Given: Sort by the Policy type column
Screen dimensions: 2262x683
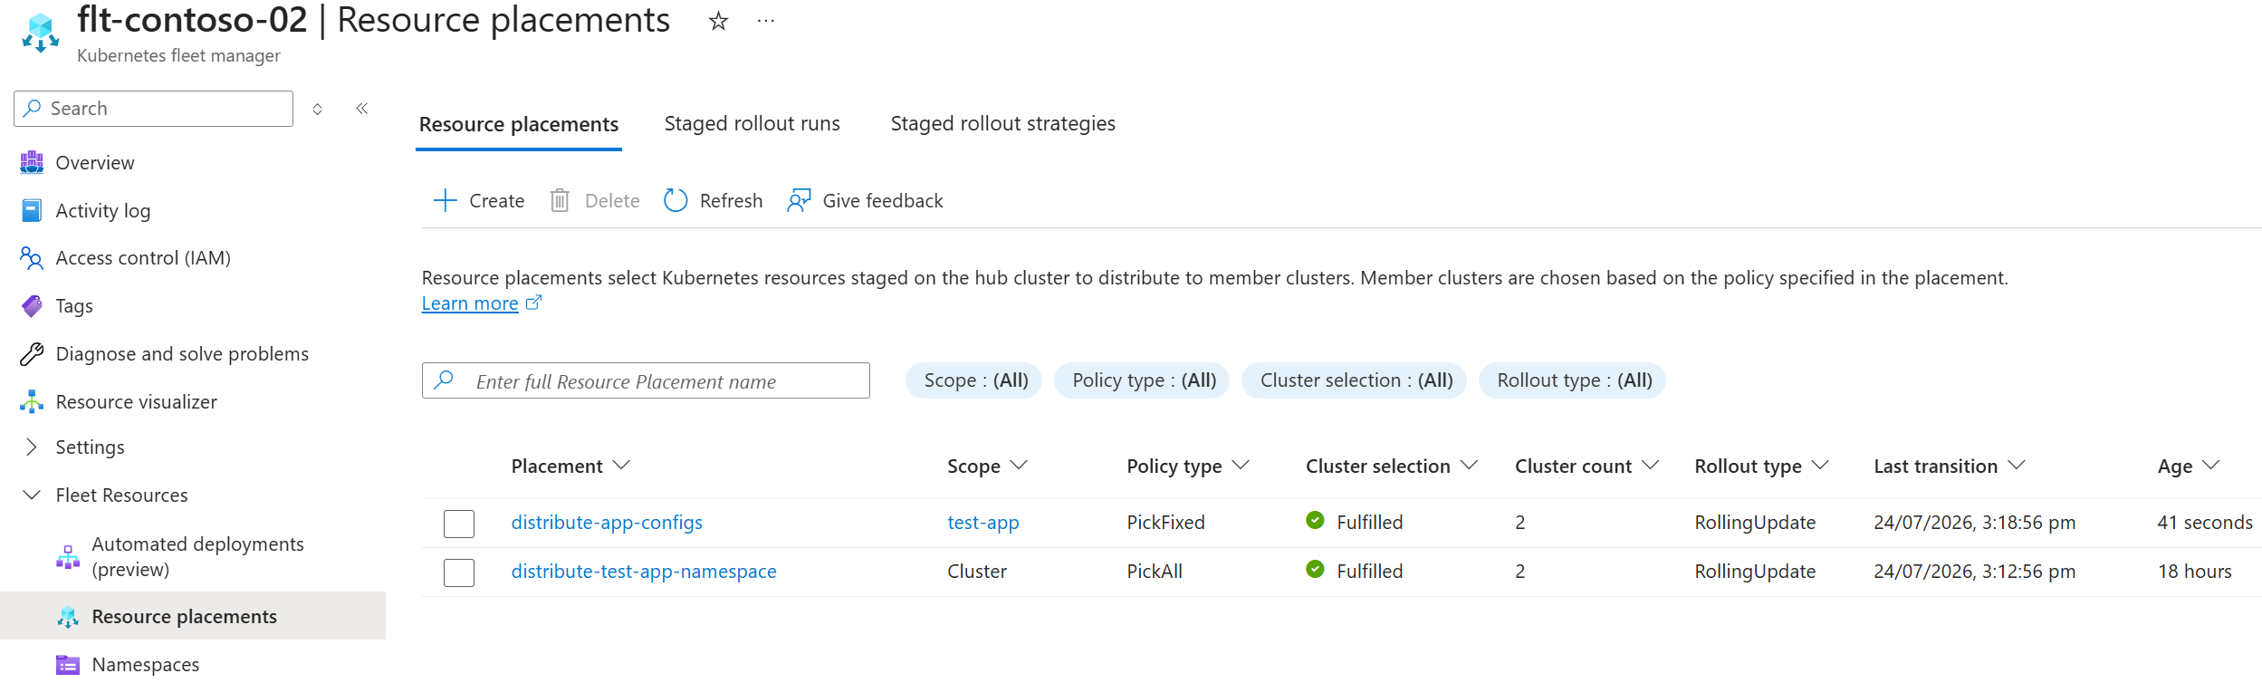Looking at the screenshot, I should [1188, 466].
